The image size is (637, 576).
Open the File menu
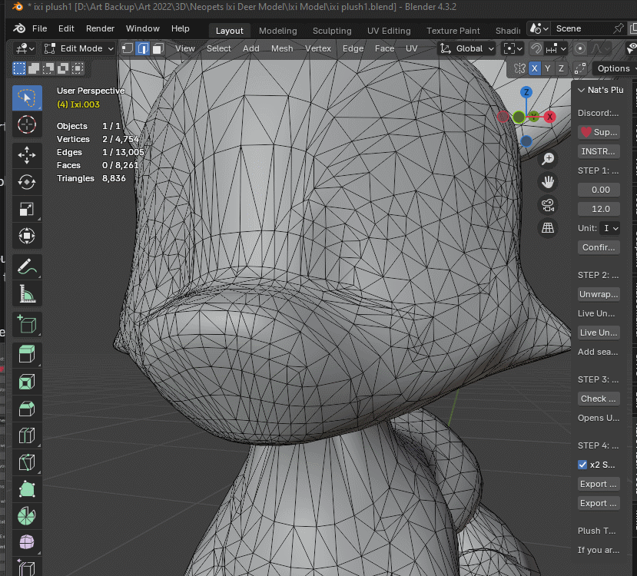pyautogui.click(x=39, y=28)
